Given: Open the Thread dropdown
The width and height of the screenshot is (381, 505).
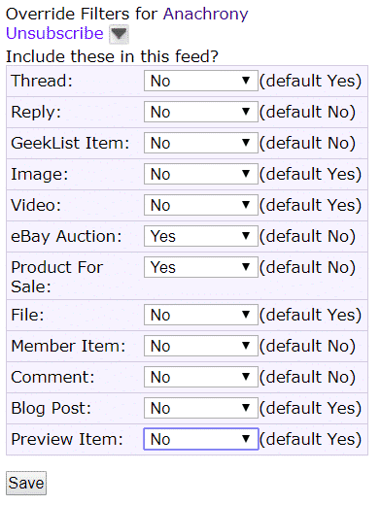Looking at the screenshot, I should point(201,81).
